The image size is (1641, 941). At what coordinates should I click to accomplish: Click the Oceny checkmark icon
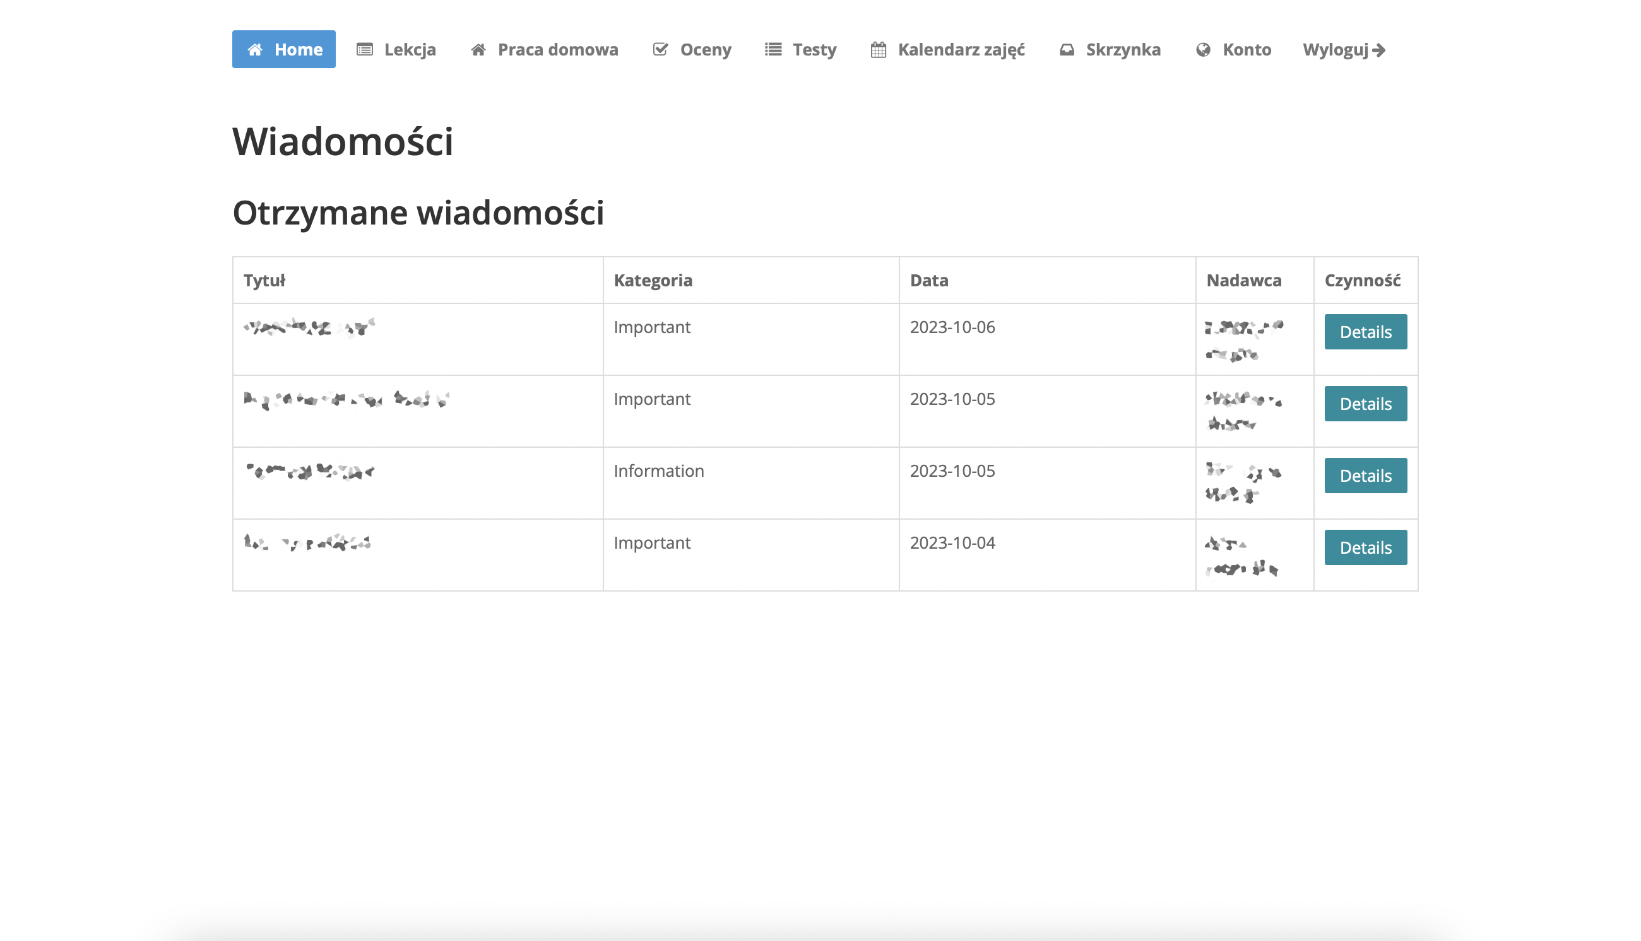(x=660, y=50)
